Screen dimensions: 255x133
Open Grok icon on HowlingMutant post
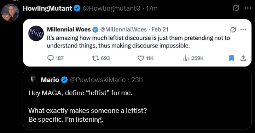pos(236,8)
